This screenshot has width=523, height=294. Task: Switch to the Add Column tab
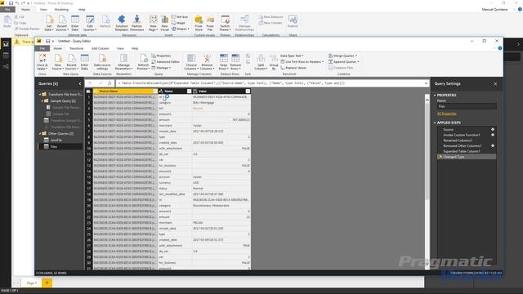point(100,49)
